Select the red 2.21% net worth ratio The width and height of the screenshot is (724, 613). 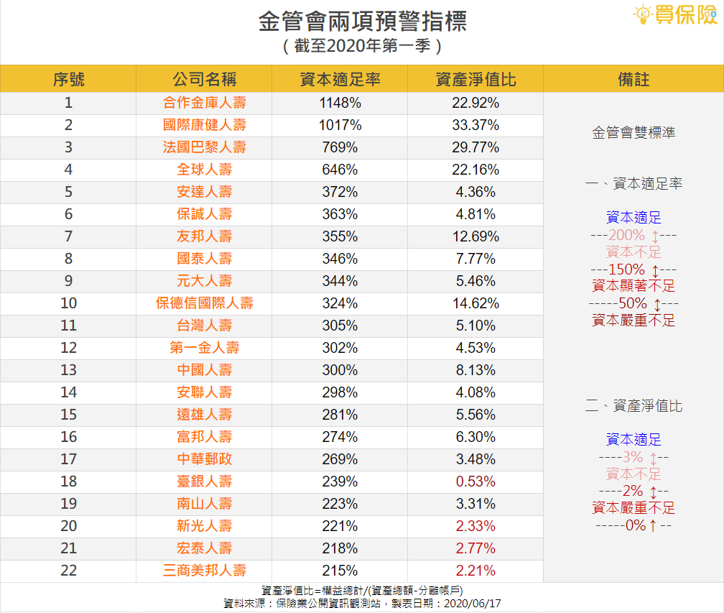[x=475, y=571]
